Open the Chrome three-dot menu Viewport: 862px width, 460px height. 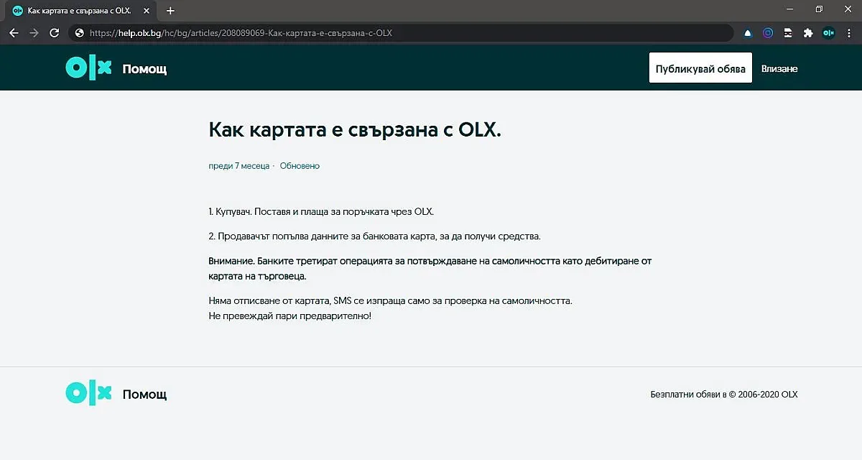pos(849,33)
